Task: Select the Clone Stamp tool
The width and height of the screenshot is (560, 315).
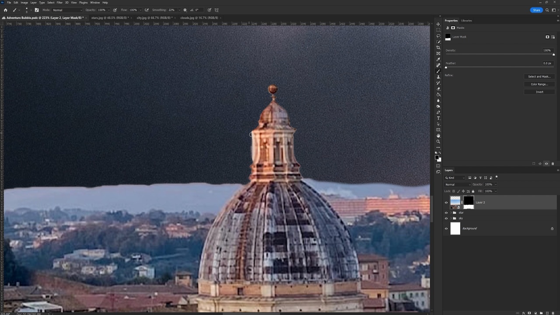Action: [438, 77]
